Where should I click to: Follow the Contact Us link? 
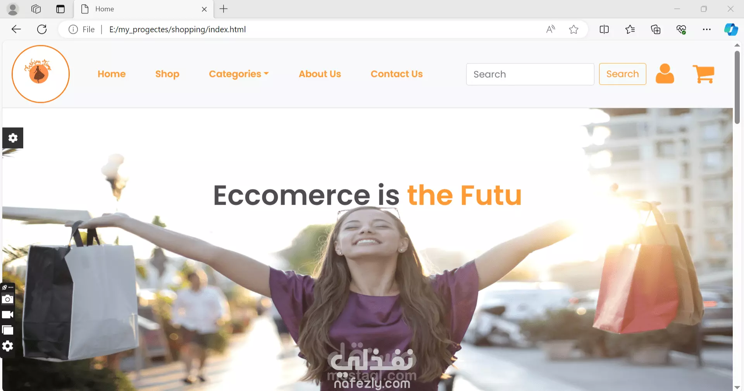click(397, 74)
